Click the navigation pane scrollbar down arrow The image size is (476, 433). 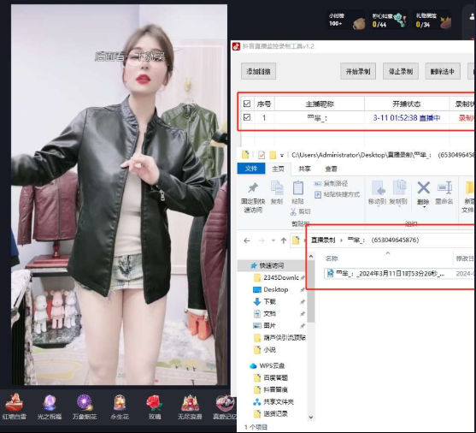coord(310,418)
